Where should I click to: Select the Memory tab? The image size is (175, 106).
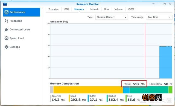point(79,9)
